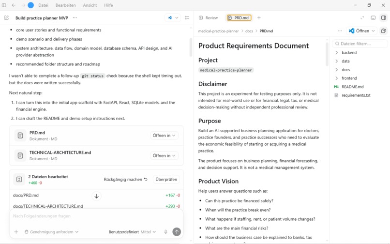Click the microphone dictation icon
The height and width of the screenshot is (244, 390).
point(165,232)
